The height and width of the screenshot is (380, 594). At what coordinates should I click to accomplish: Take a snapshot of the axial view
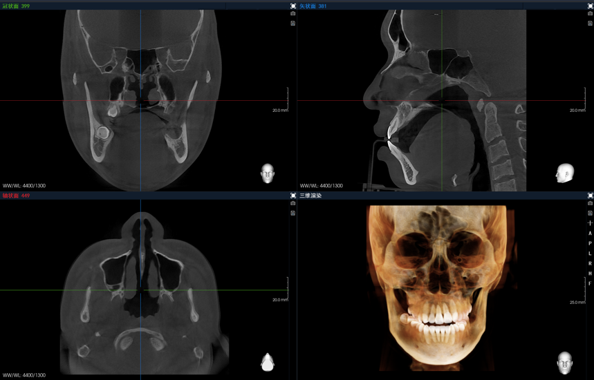tap(293, 204)
